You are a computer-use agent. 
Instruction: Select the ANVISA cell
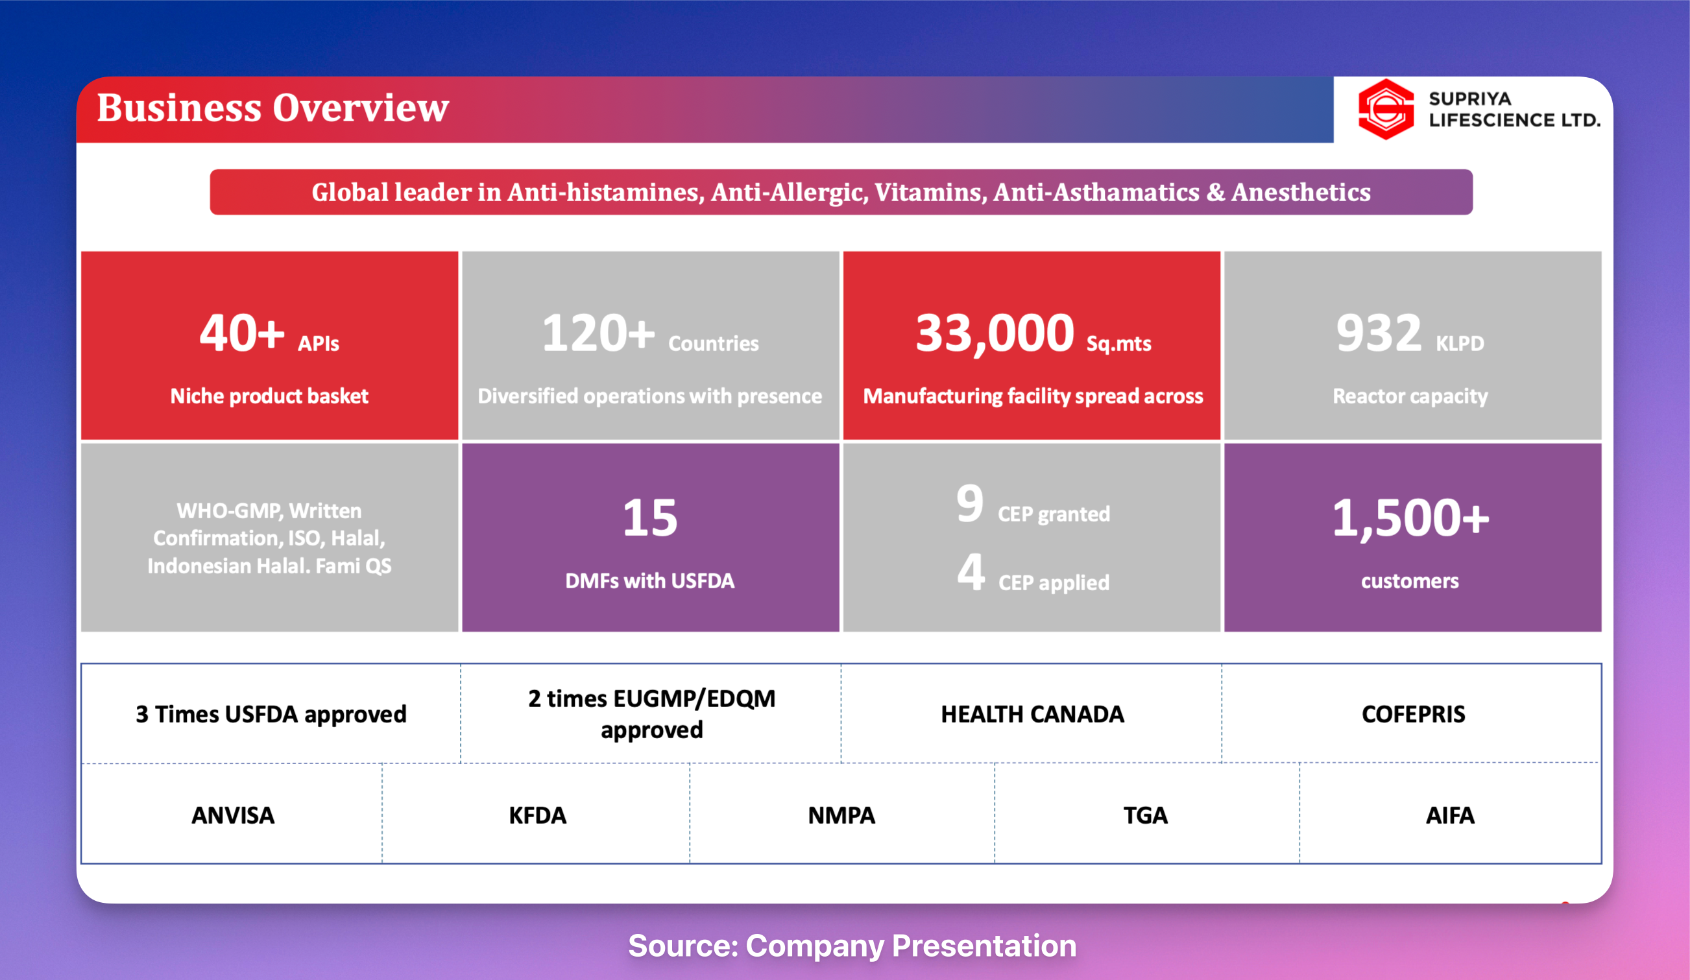tap(232, 814)
